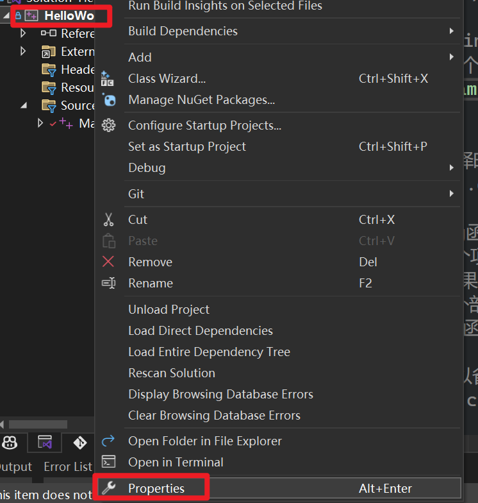Open the Git Changes tab icon
478x503 pixels.
pos(79,442)
